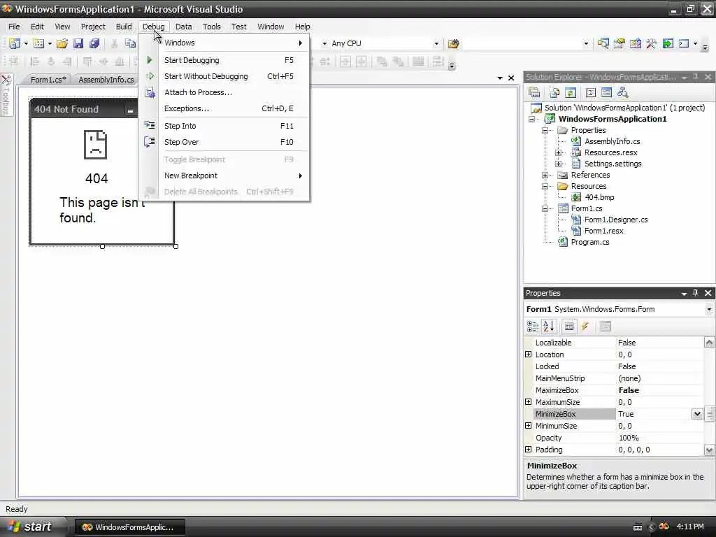The width and height of the screenshot is (716, 537).
Task: Click the Save All toolbar icon
Action: point(94,43)
